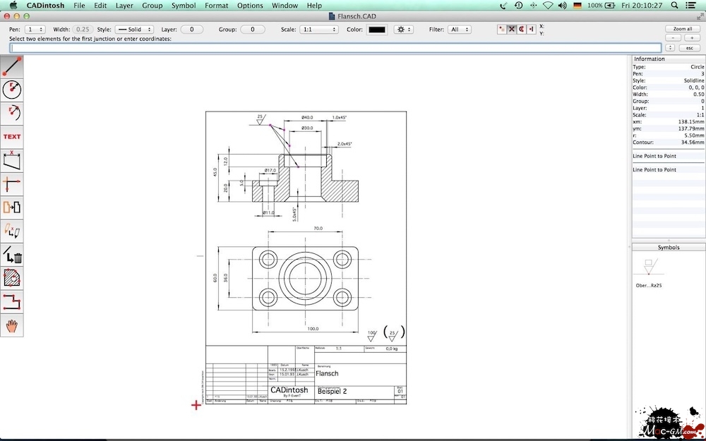Viewport: 706px width, 441px height.
Task: Open the Edit menu
Action: [x=100, y=6]
